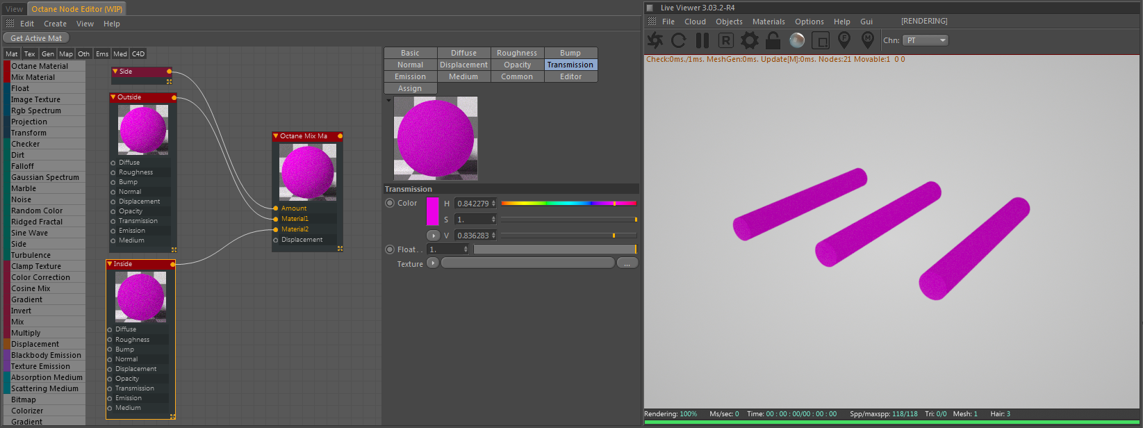Pause rendering in Live Viewer
Image resolution: width=1143 pixels, height=428 pixels.
[x=702, y=40]
